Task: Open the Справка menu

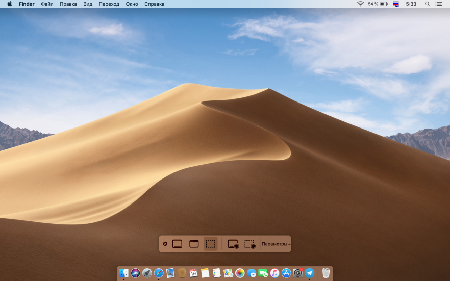Action: pos(155,4)
